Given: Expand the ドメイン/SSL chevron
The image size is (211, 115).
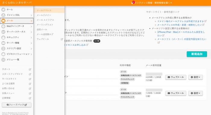Looking at the screenshot, I should click(31, 15).
